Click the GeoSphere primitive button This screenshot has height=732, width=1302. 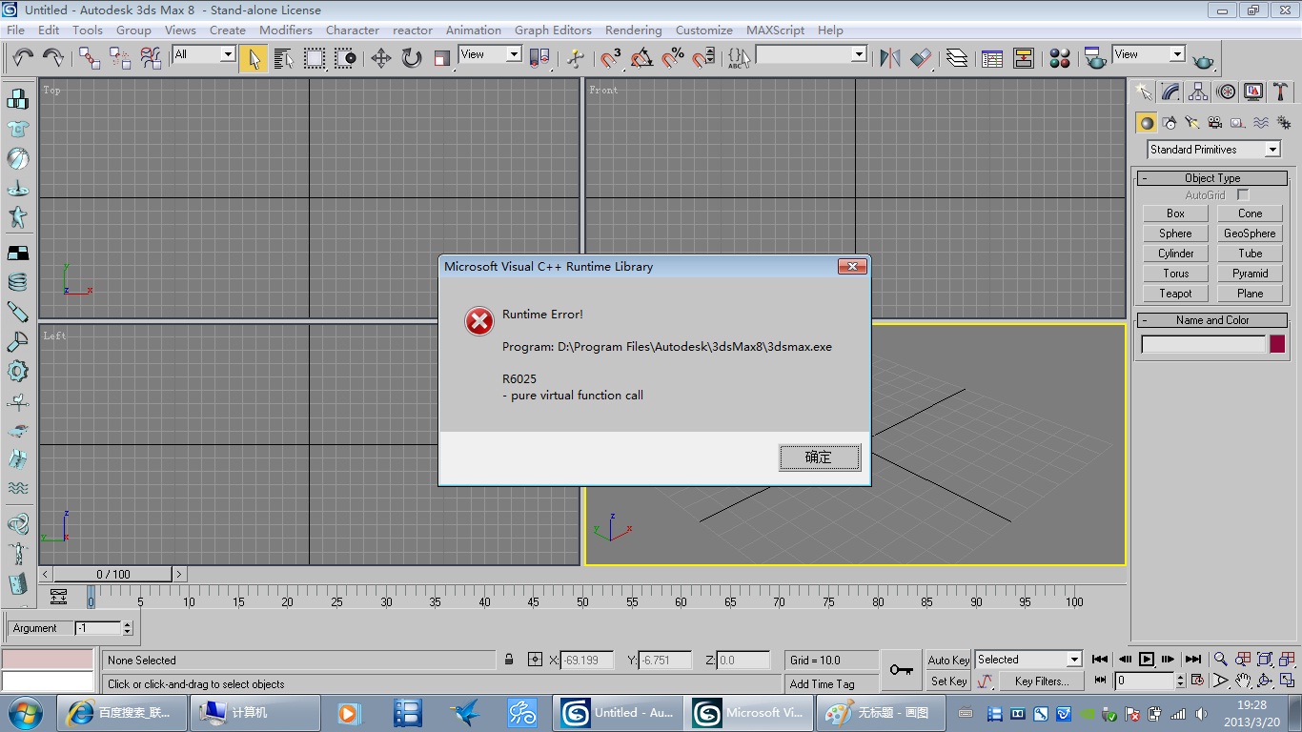(x=1250, y=234)
